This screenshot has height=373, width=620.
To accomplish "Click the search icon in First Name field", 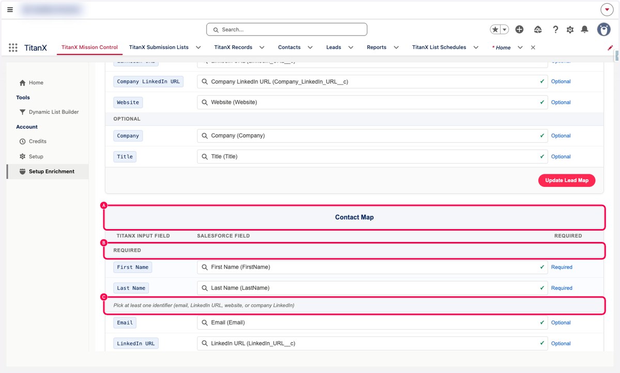I will (205, 267).
